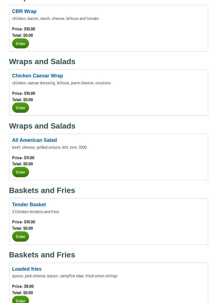Image resolution: width=217 pixels, height=303 pixels.
Task: Open Tender Basket item title
Action: point(29,205)
